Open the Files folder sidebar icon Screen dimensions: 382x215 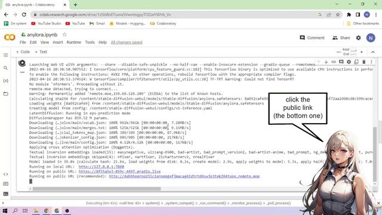[x=5, y=94]
